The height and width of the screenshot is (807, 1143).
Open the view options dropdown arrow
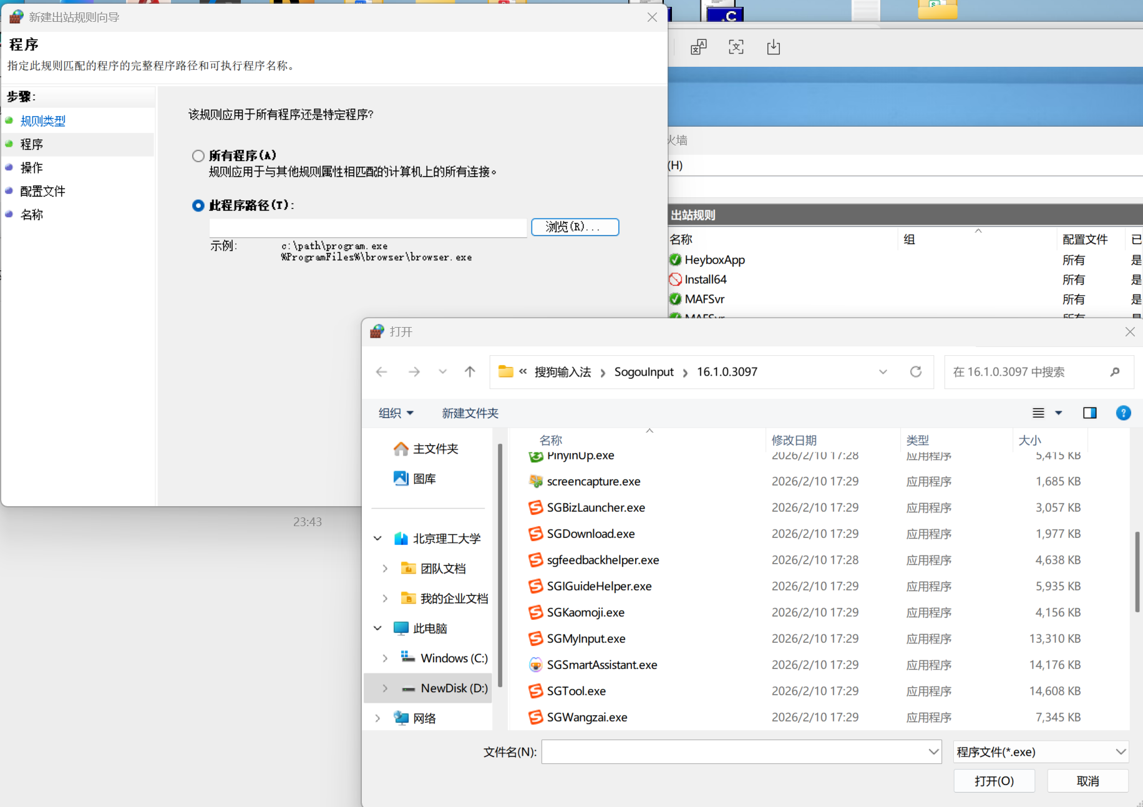pyautogui.click(x=1058, y=413)
